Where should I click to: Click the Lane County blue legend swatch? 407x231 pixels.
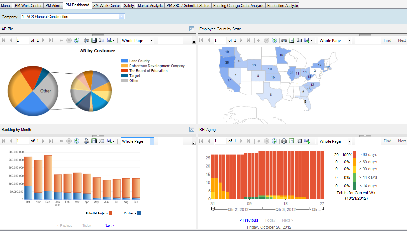point(124,61)
